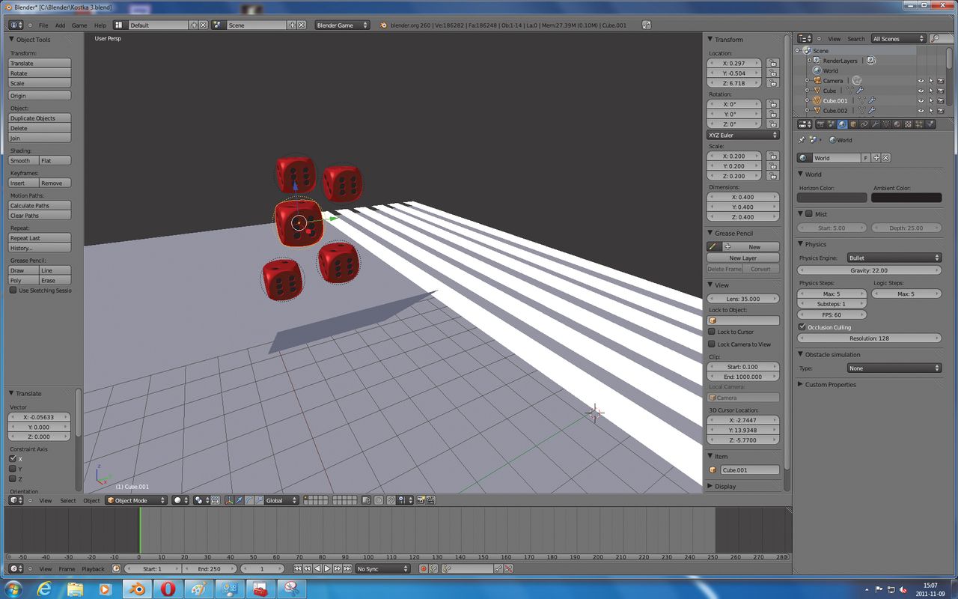Open the Object Data mesh tab

tap(886, 124)
